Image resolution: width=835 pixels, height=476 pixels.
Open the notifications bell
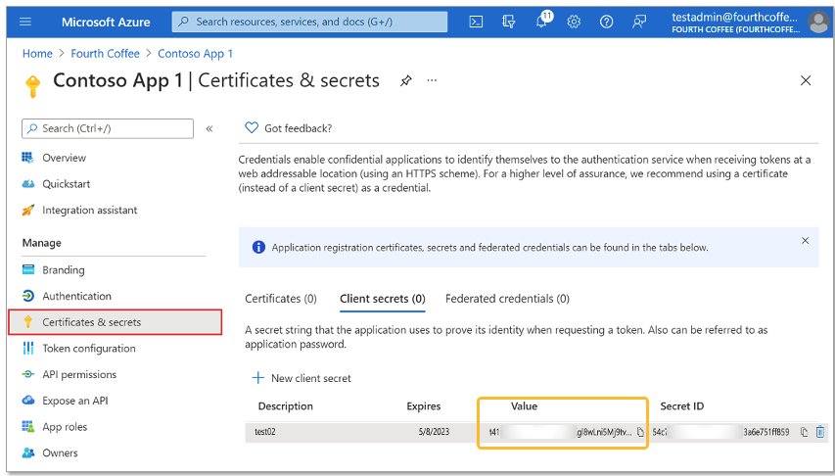tap(541, 22)
